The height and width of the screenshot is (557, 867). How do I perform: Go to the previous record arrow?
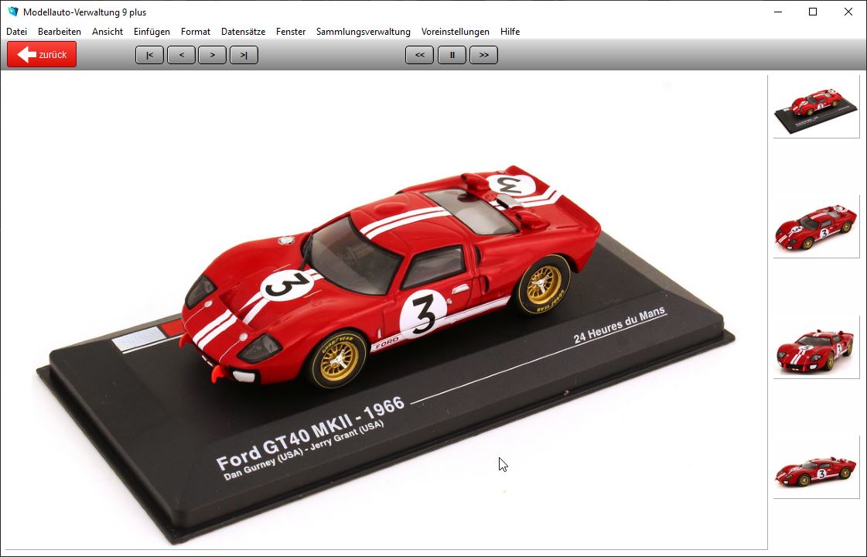click(x=181, y=55)
